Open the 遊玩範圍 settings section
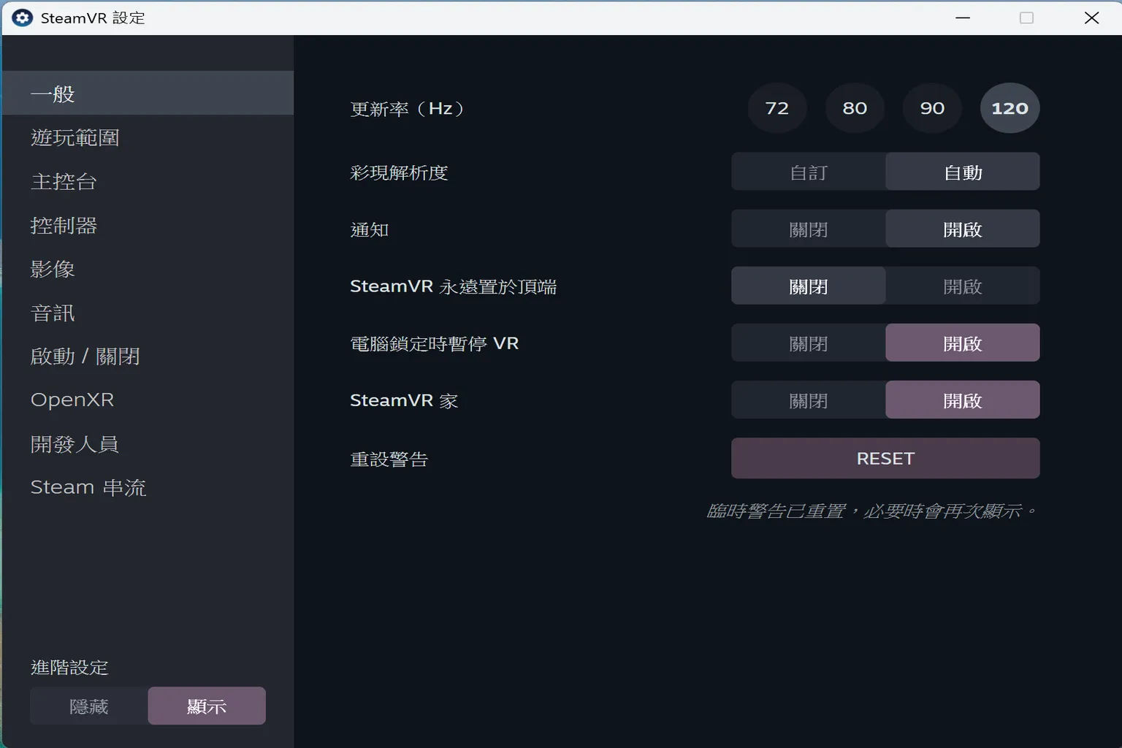1122x748 pixels. 76,137
